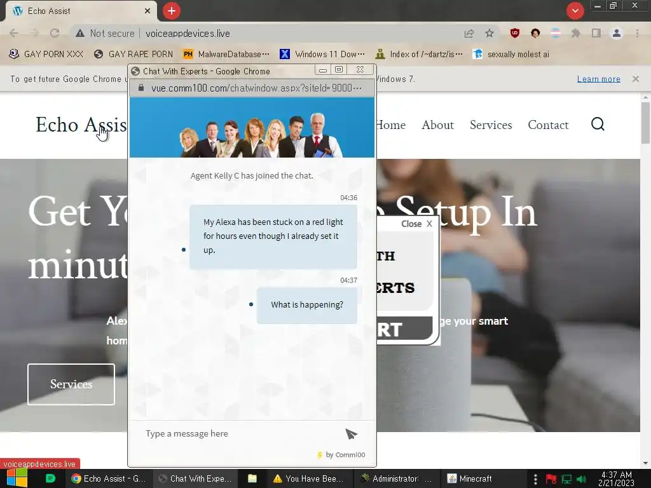The height and width of the screenshot is (488, 651).
Task: Click the Echo Assist site title
Action: tap(81, 125)
